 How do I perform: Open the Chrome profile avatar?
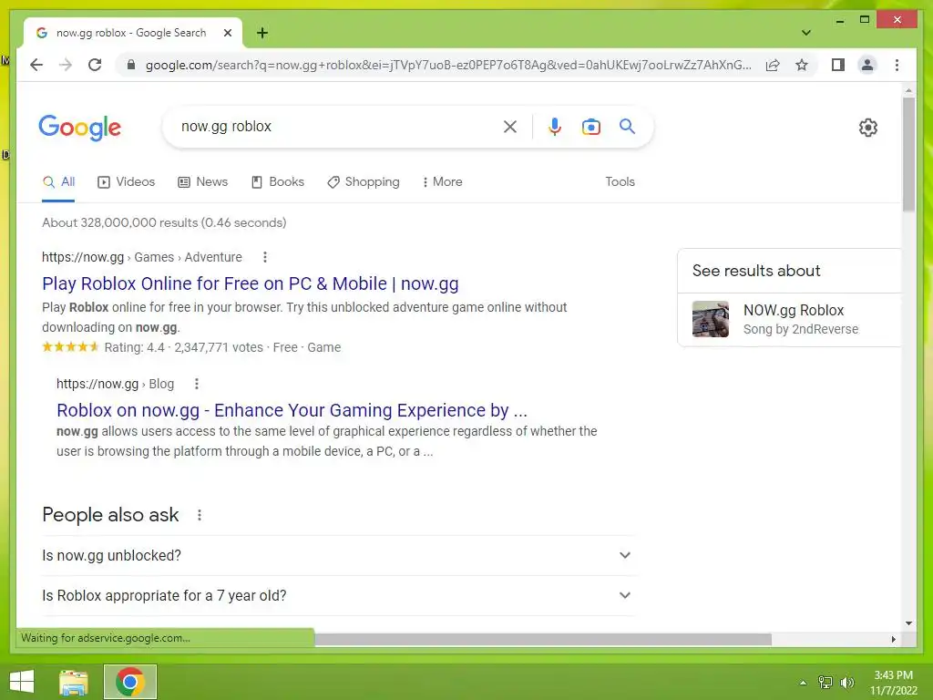[x=867, y=65]
